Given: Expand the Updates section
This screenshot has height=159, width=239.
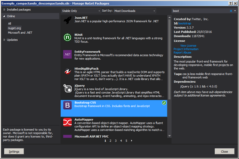Looking at the screenshot, I should click(4, 40).
